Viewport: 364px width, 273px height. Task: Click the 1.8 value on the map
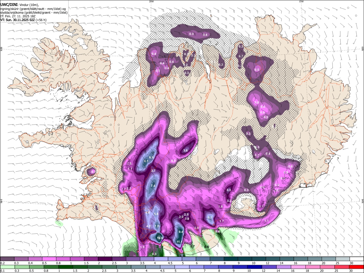click(x=220, y=207)
